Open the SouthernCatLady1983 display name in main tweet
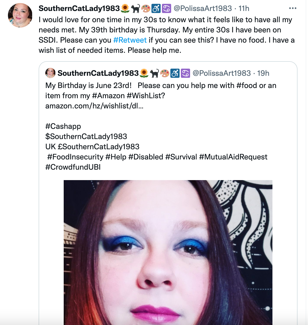Screen dimensions: 308x325 79,8
